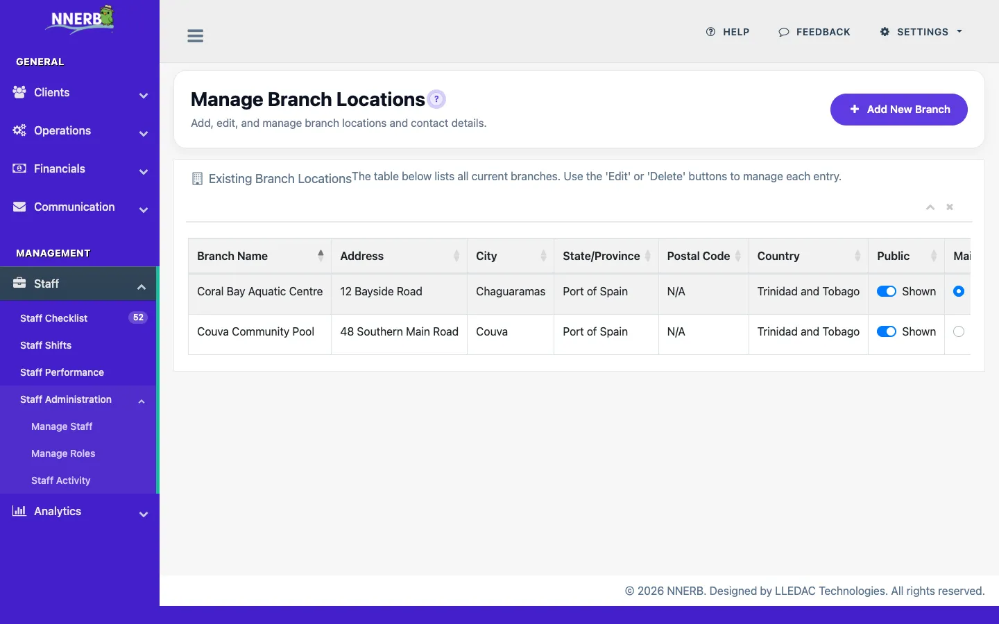Sort the table by Branch Name

(259, 256)
